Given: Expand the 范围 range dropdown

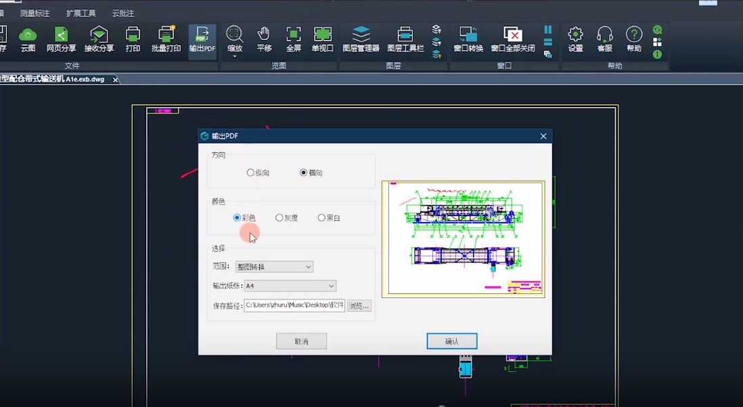Looking at the screenshot, I should click(x=274, y=267).
